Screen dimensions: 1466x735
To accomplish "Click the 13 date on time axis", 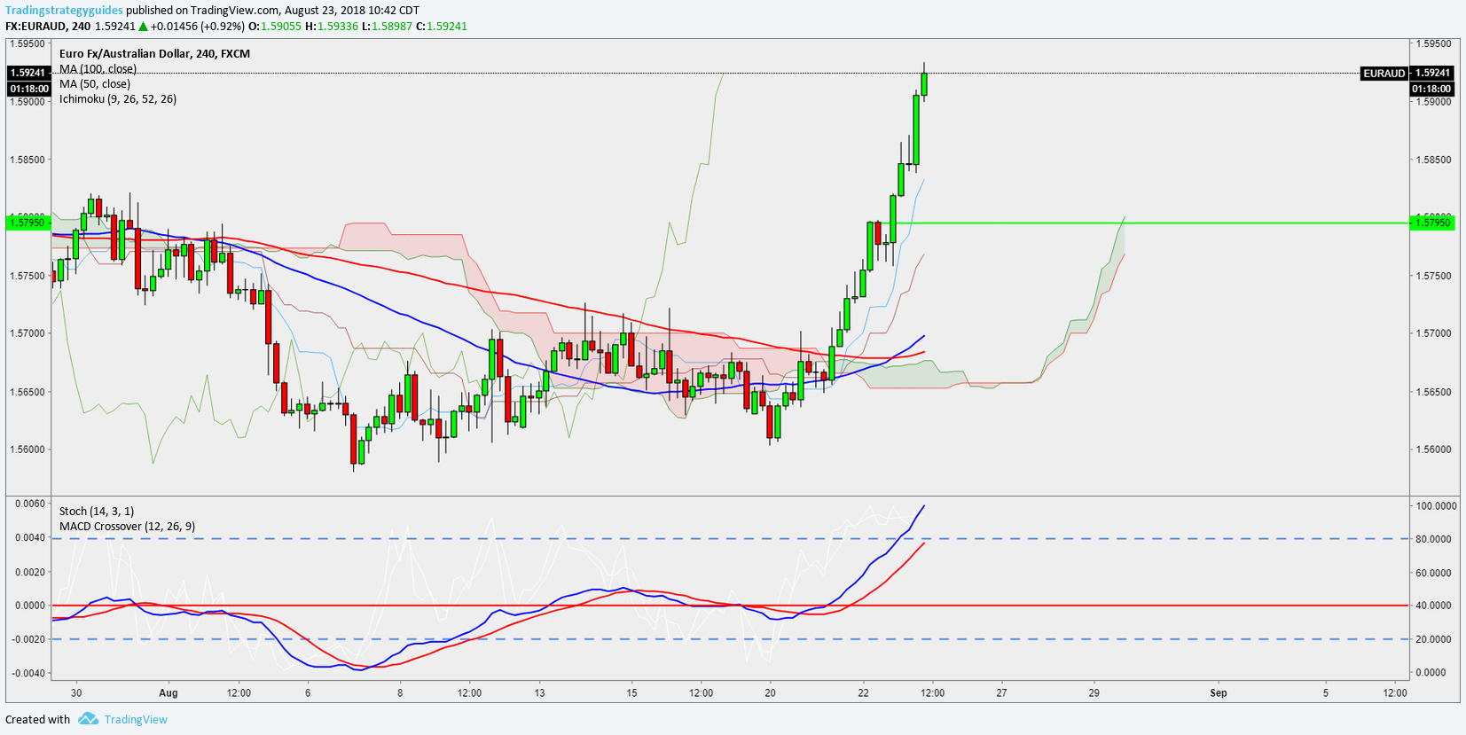I will click(x=539, y=693).
